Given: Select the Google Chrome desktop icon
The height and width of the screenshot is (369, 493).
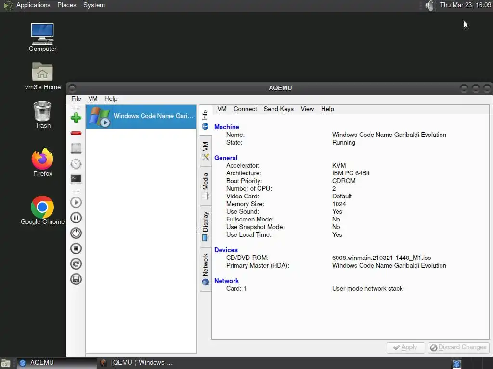Looking at the screenshot, I should pos(42,210).
